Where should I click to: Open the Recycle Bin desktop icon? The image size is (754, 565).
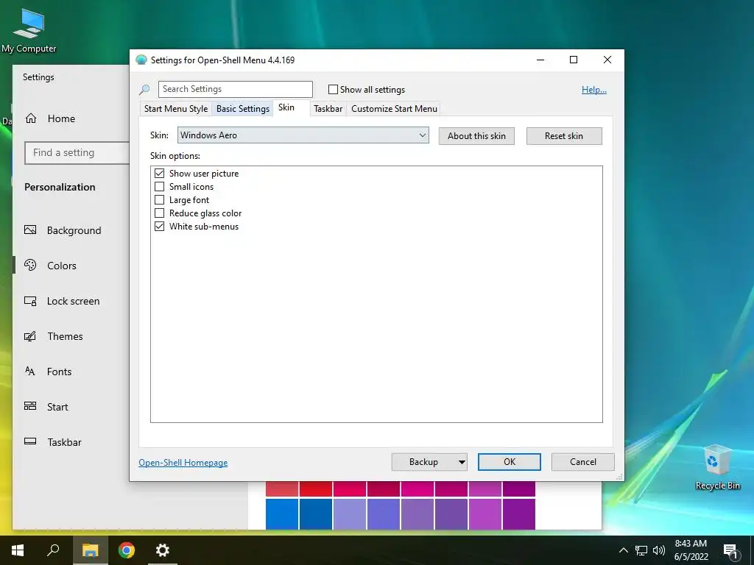[718, 467]
